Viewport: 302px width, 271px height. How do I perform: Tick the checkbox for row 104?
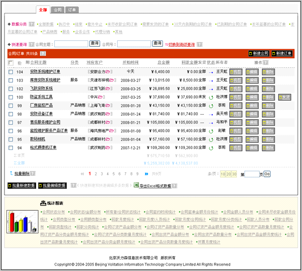coord(10,72)
